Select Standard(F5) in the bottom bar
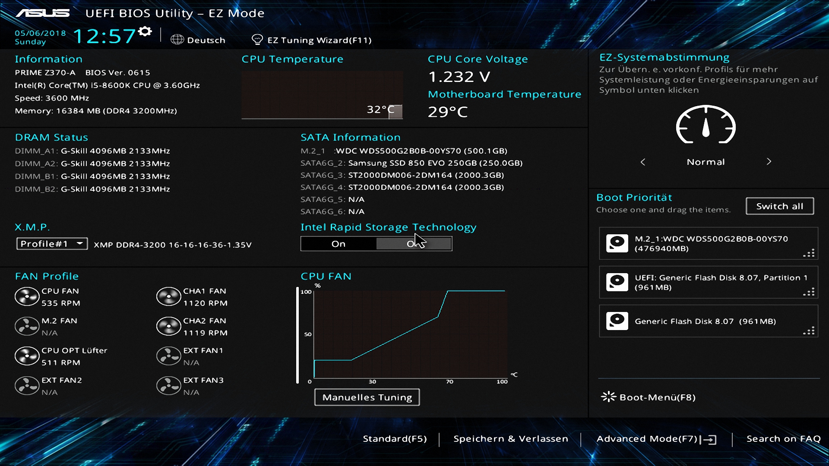829x466 pixels. (395, 439)
